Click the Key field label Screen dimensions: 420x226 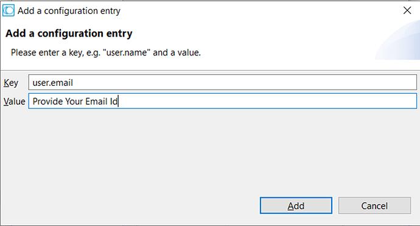(x=11, y=83)
